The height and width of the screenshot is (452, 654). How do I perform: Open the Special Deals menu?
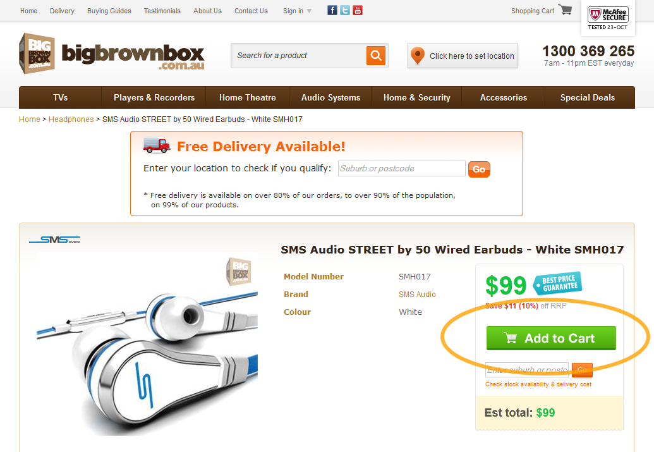pos(587,97)
